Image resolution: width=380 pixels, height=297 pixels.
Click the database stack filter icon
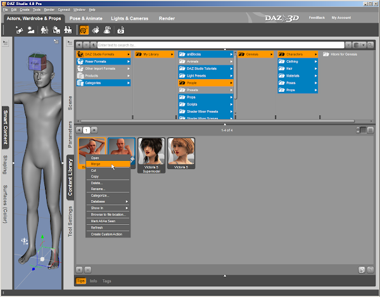click(356, 45)
